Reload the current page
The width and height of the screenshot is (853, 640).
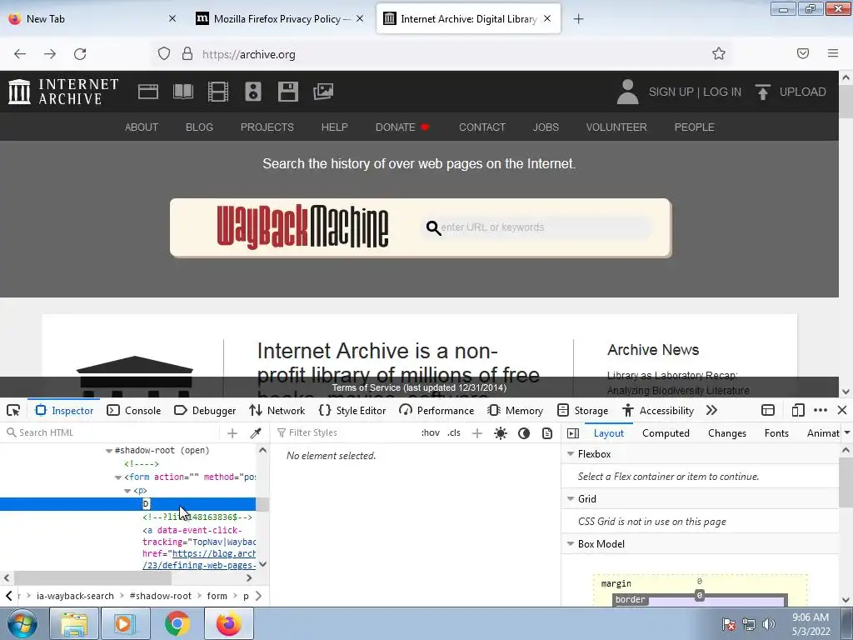(x=80, y=54)
